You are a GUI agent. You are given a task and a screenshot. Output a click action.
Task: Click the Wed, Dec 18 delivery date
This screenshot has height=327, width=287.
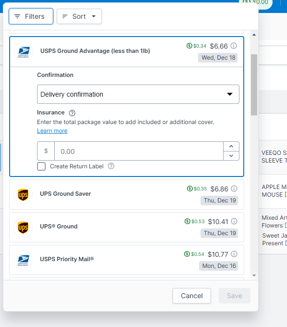click(x=218, y=58)
